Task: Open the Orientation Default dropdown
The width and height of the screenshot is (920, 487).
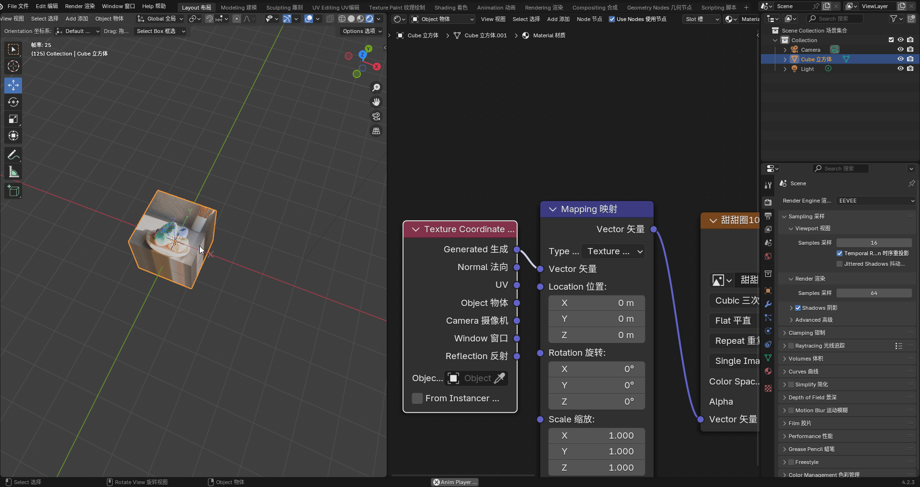Action: coord(78,31)
